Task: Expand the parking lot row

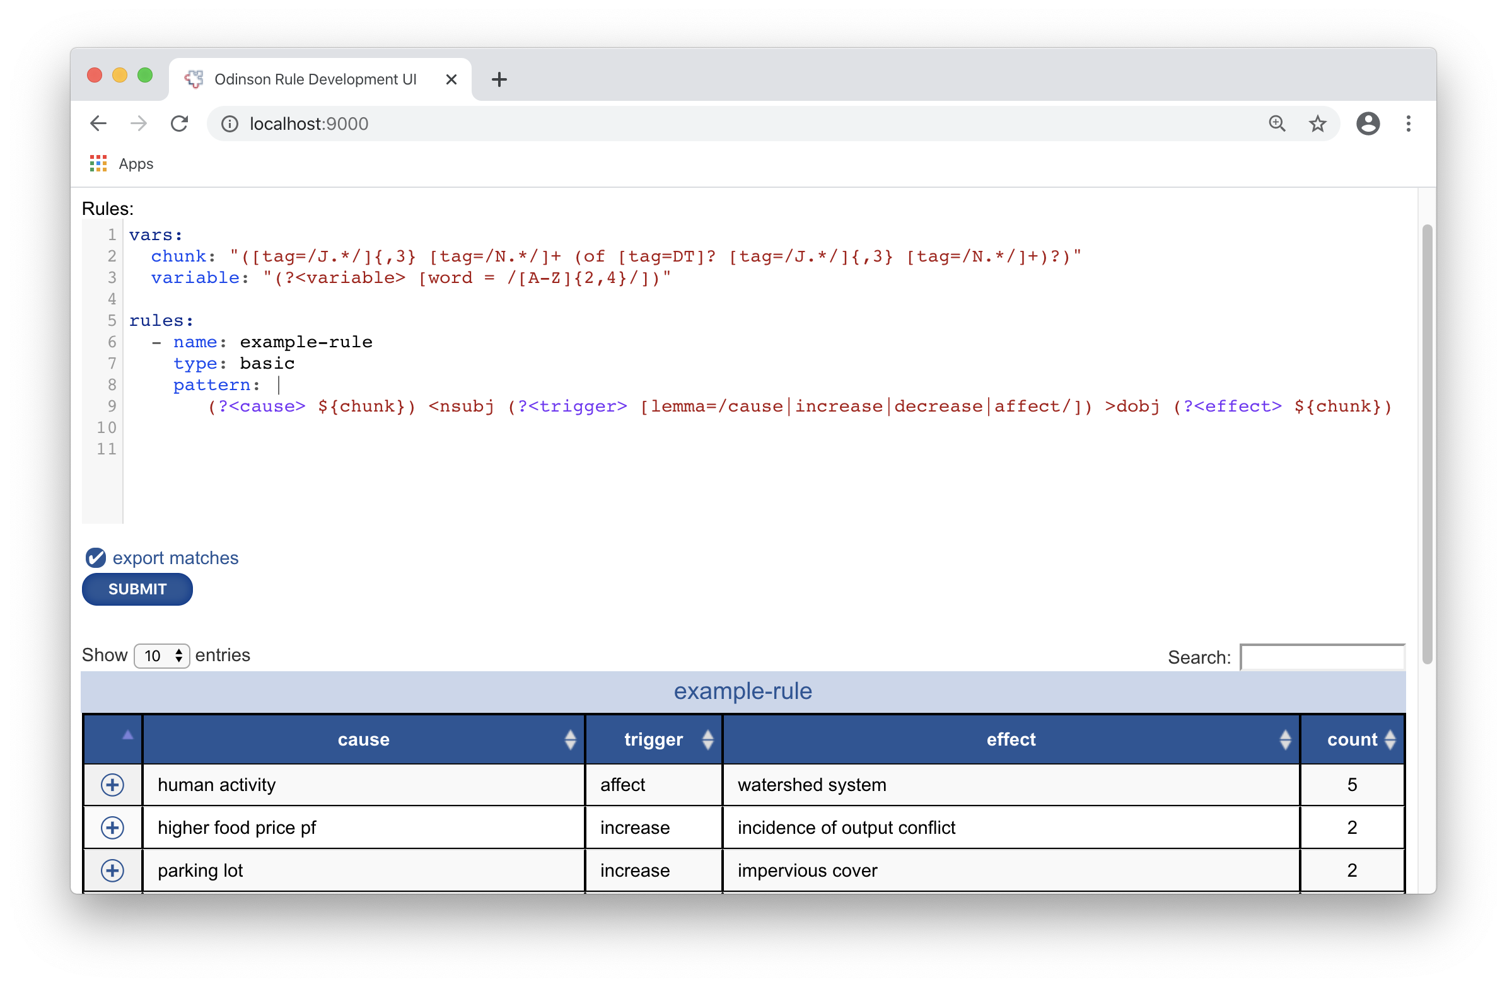Action: [x=112, y=870]
